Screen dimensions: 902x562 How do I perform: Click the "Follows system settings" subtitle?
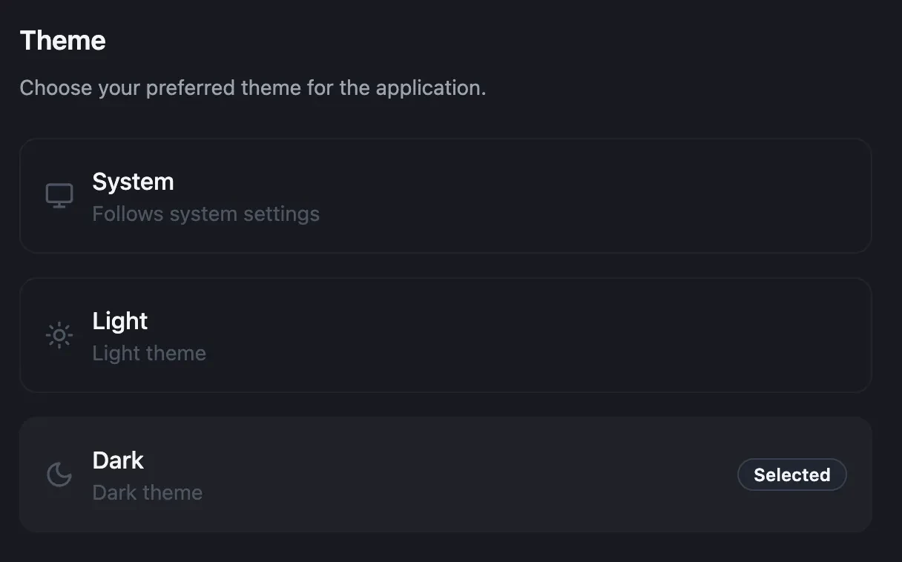click(205, 214)
